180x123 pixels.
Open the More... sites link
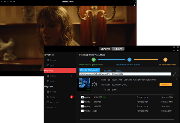pos(119,70)
